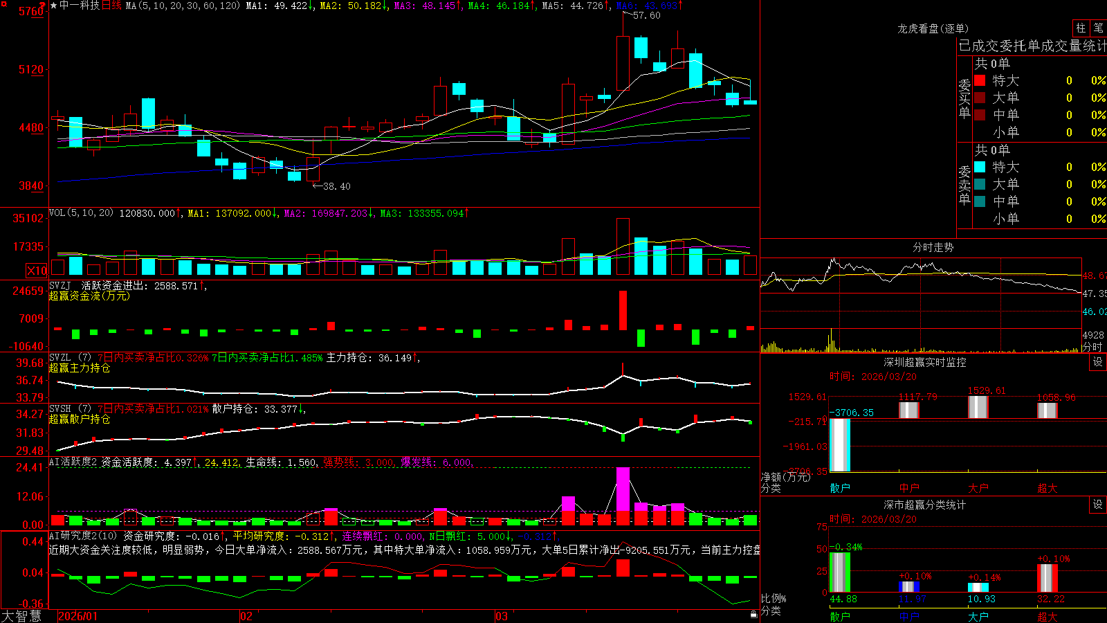The width and height of the screenshot is (1107, 623).
Task: Select 超大 in 深市超赢分类统计 chart
Action: (x=1047, y=616)
